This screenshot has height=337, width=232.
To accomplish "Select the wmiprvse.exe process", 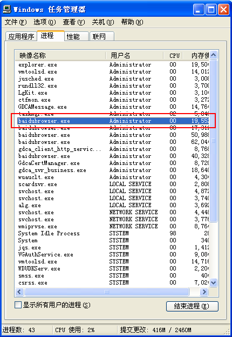I will click(112, 226).
